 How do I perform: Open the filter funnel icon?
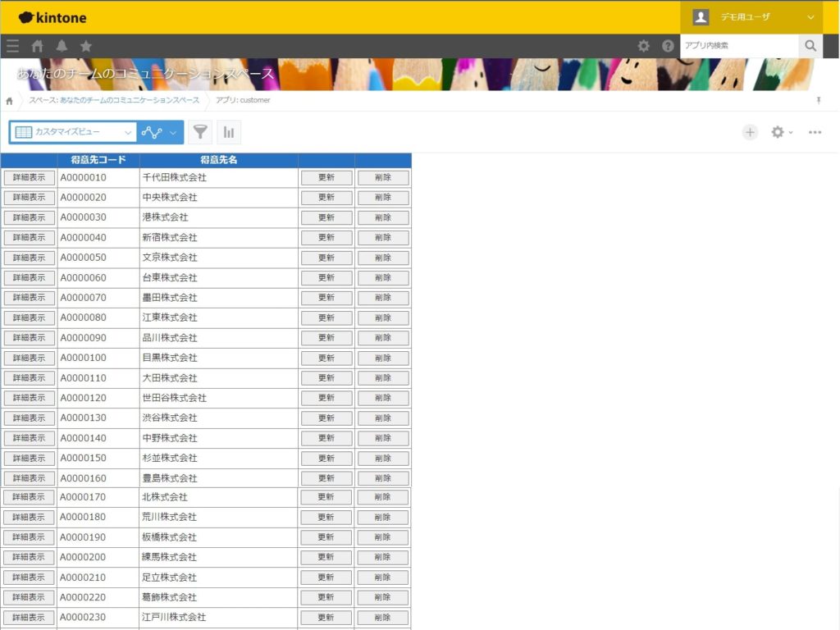click(x=200, y=132)
